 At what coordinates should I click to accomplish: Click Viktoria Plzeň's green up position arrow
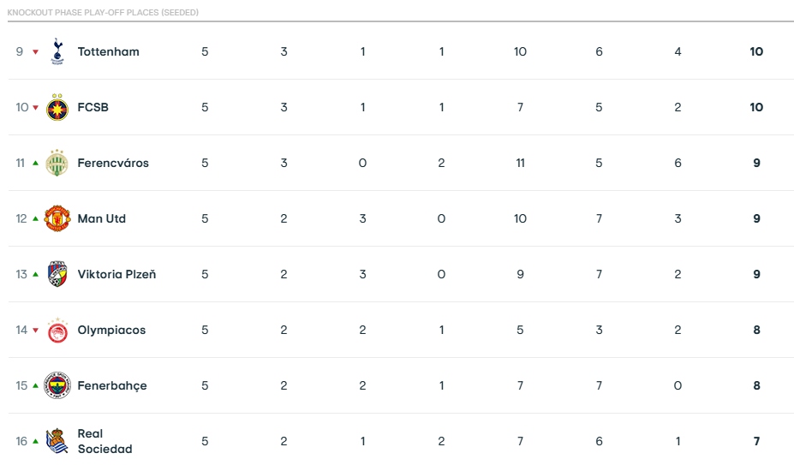[x=35, y=275]
